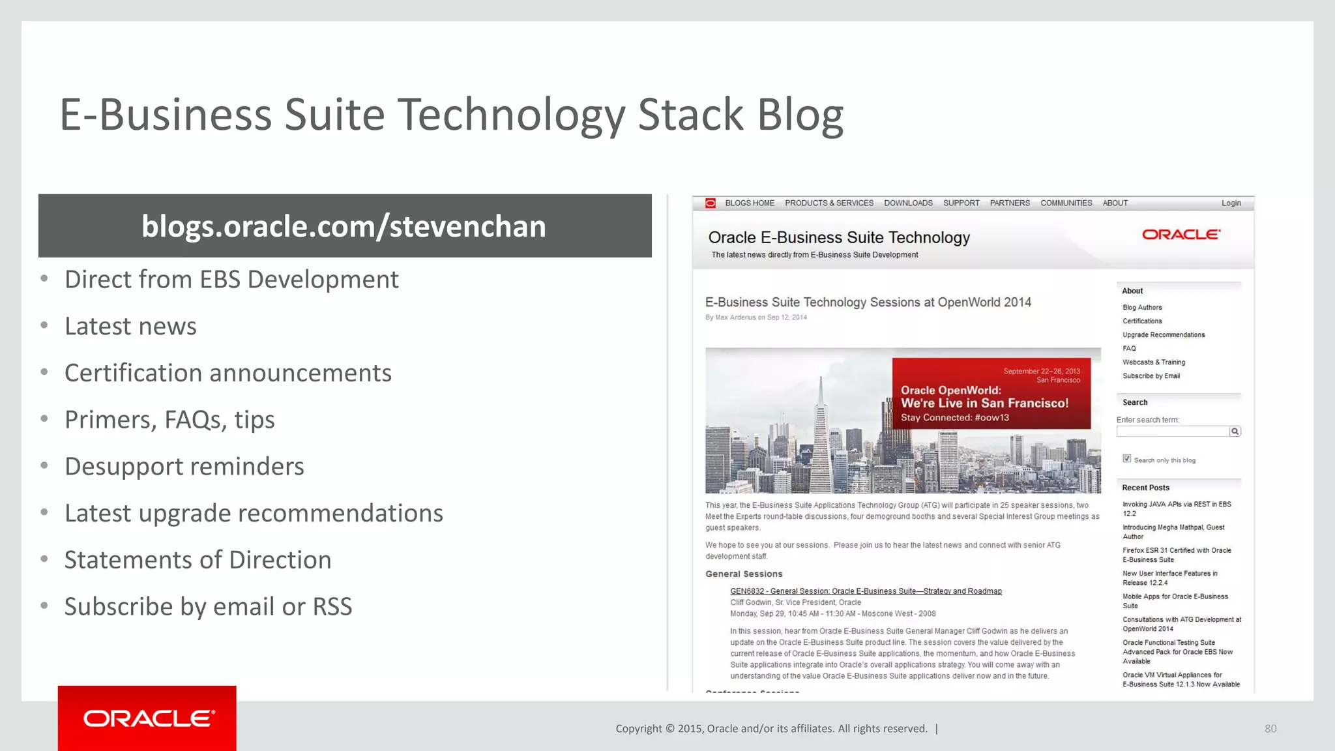Click the 'Certification announcements' bullet
1335x751 pixels.
[228, 373]
